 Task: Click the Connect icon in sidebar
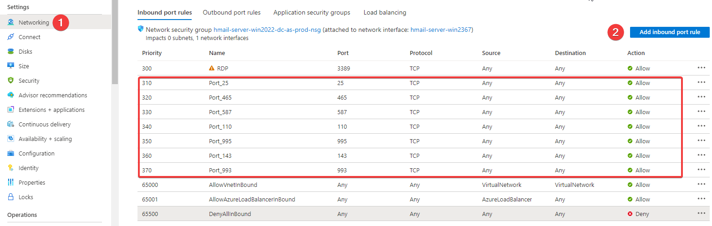[x=10, y=37]
